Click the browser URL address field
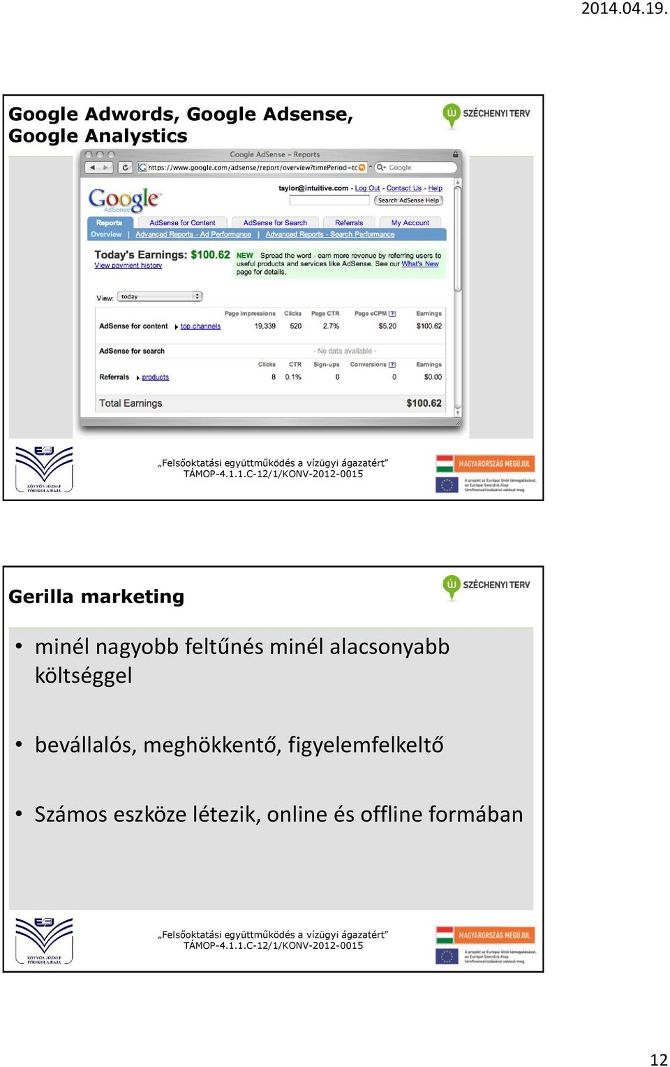This screenshot has height=1067, width=670. pos(252,168)
